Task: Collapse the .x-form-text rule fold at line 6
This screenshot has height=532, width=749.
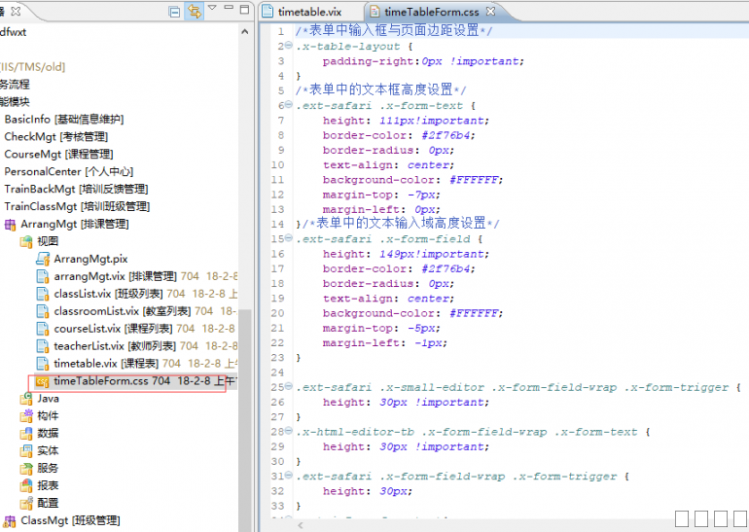Action: [291, 105]
